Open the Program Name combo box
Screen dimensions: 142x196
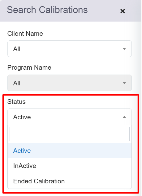pos(70,83)
